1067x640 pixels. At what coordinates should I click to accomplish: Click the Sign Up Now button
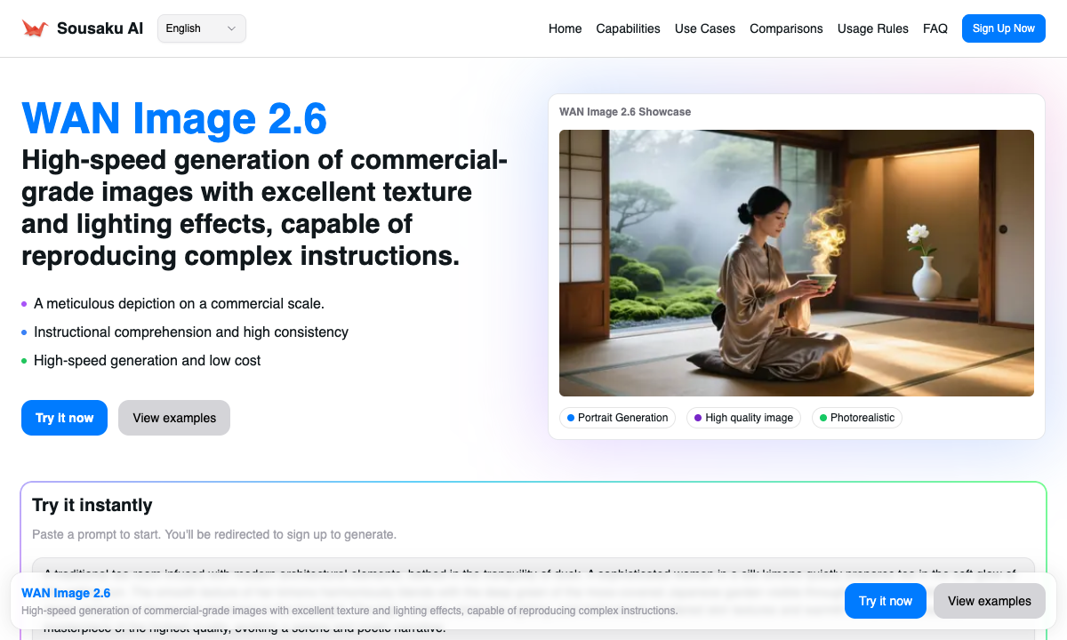pyautogui.click(x=1003, y=28)
